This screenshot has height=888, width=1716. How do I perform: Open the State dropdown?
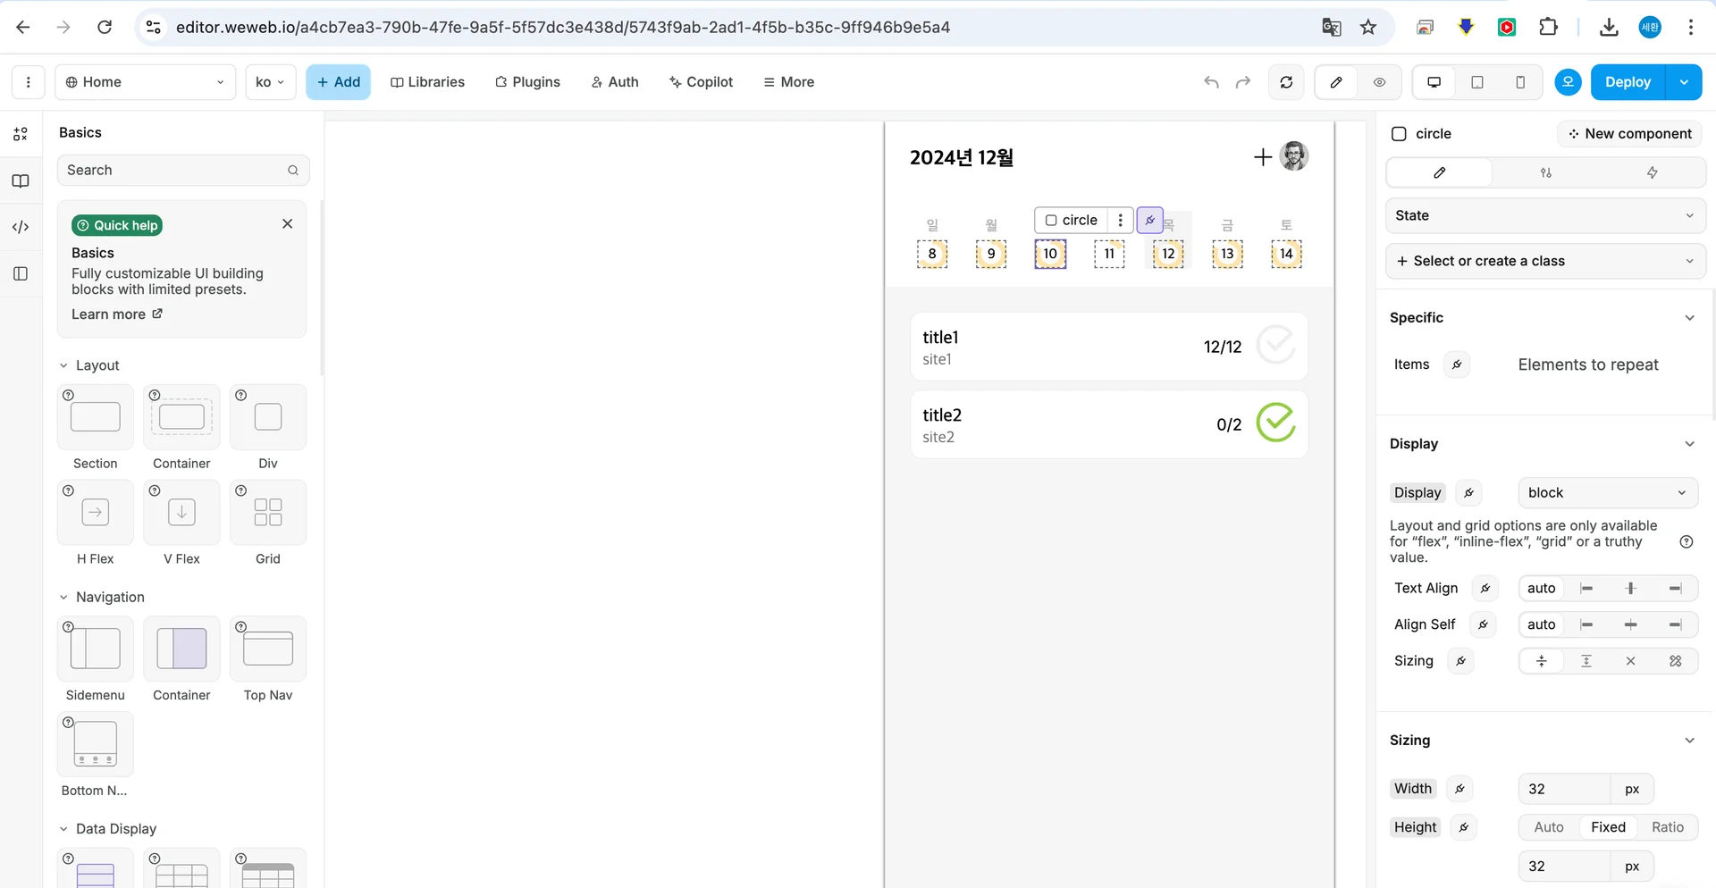[1544, 215]
